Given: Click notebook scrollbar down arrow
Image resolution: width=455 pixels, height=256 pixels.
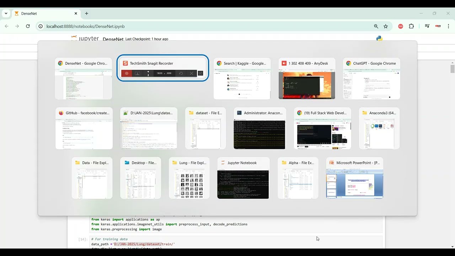Looking at the screenshot, I should [x=452, y=246].
